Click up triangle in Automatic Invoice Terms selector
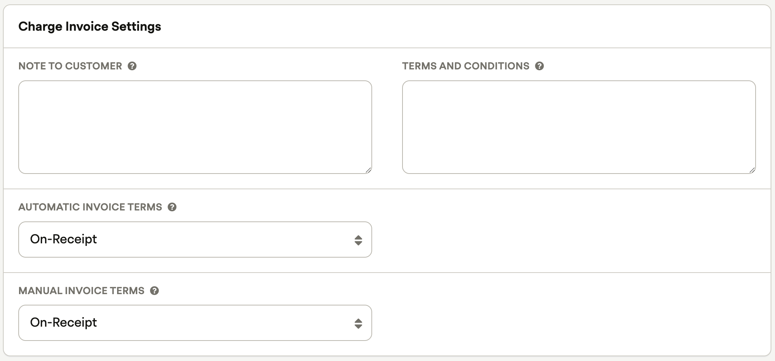Viewport: 775px width, 361px height. (358, 237)
